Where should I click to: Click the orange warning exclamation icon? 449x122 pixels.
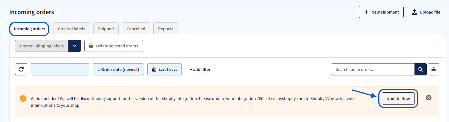(23, 98)
